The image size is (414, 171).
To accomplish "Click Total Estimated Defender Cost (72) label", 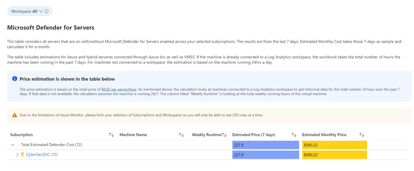I will pos(51,145).
